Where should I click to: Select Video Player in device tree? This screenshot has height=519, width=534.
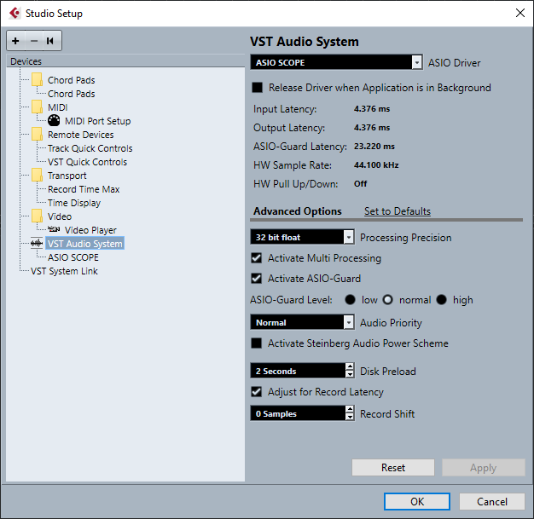(x=90, y=230)
